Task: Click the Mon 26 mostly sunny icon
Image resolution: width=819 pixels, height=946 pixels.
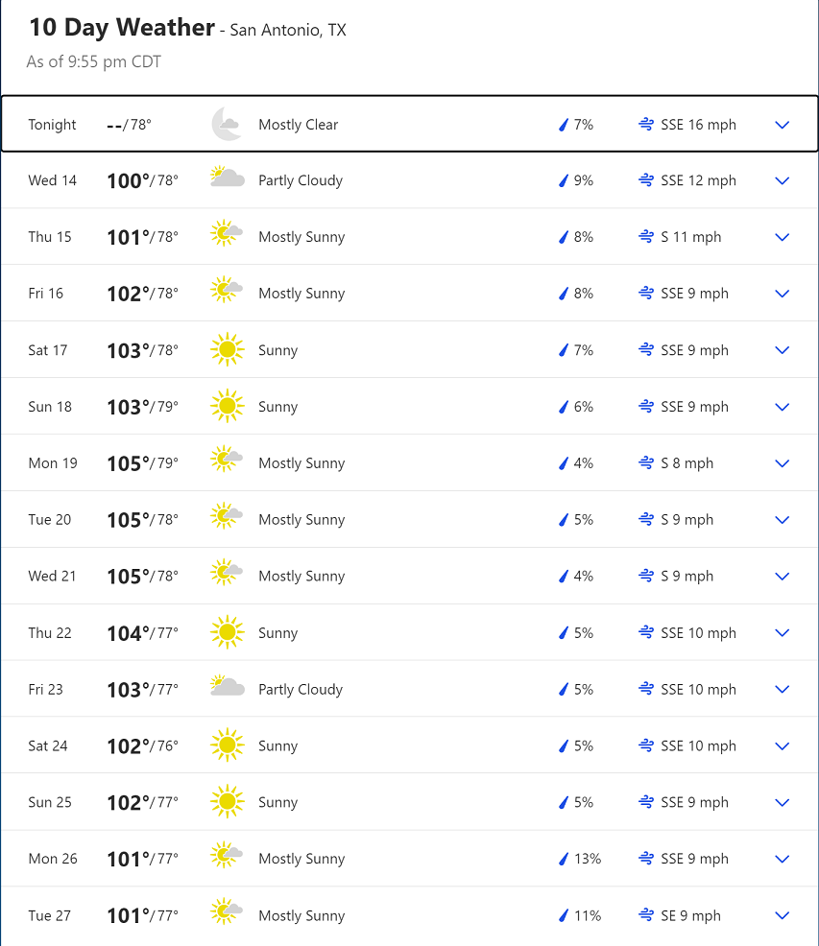Action: (227, 854)
